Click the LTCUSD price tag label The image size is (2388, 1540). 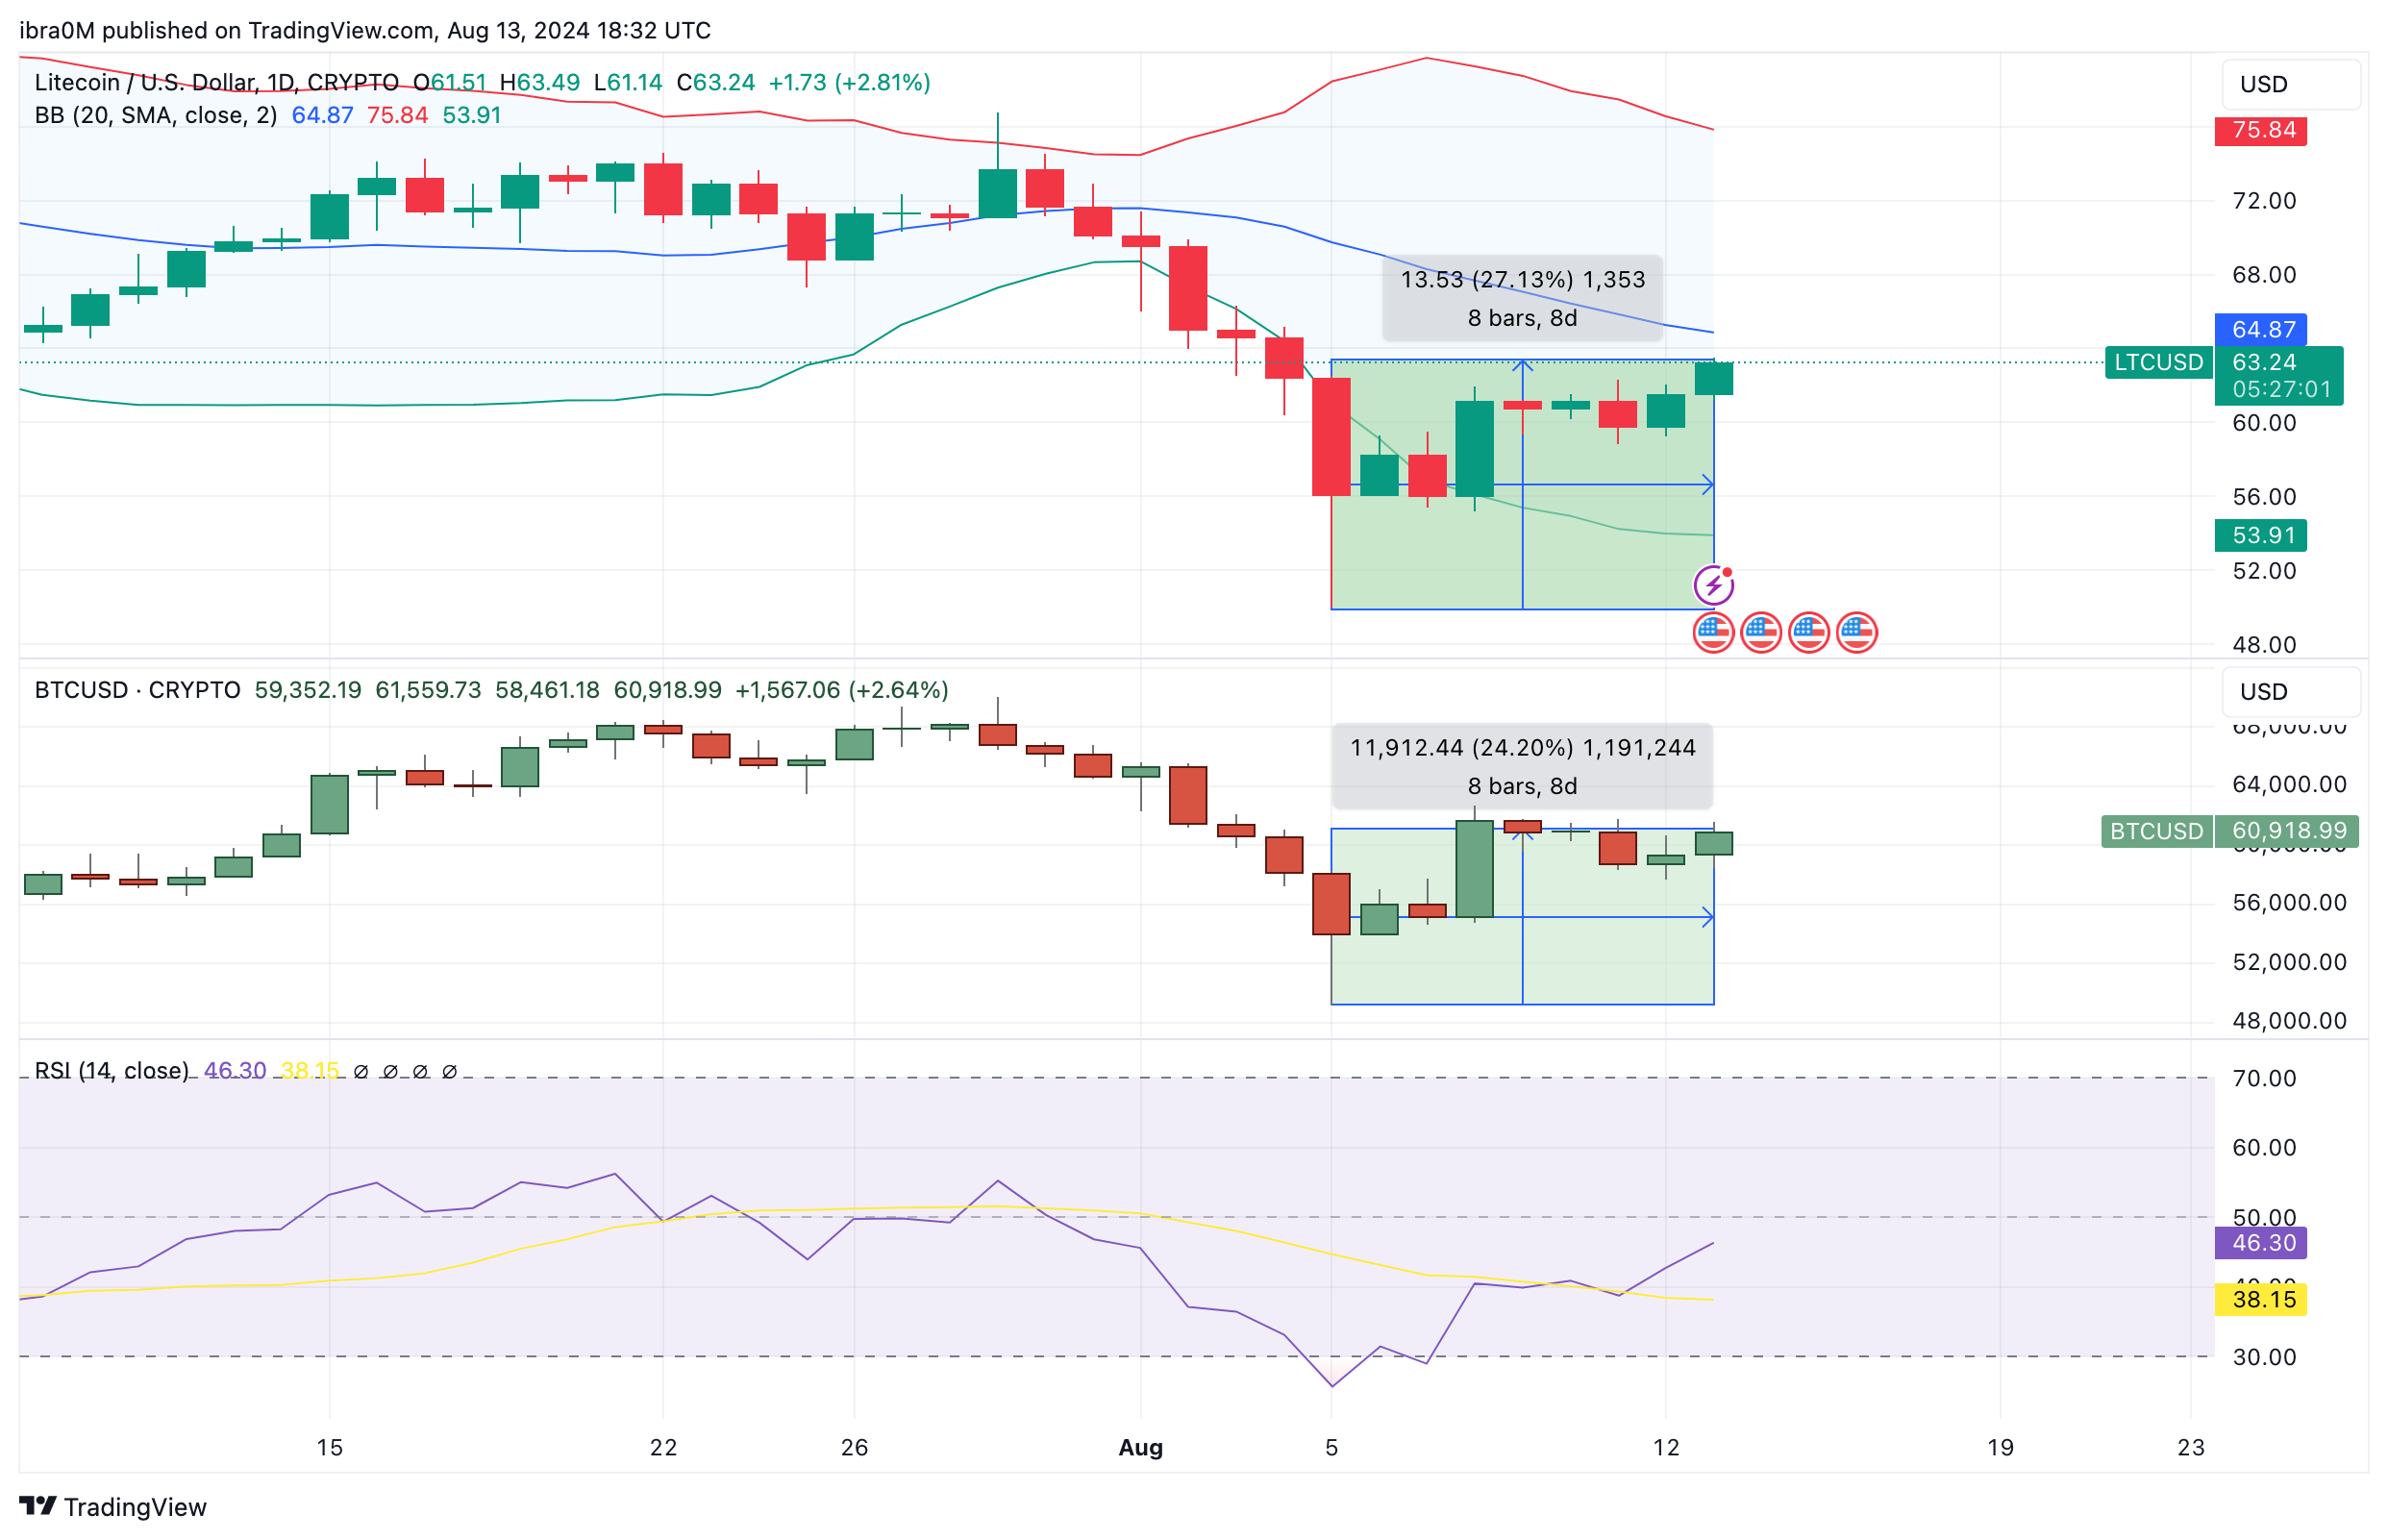pos(2158,362)
